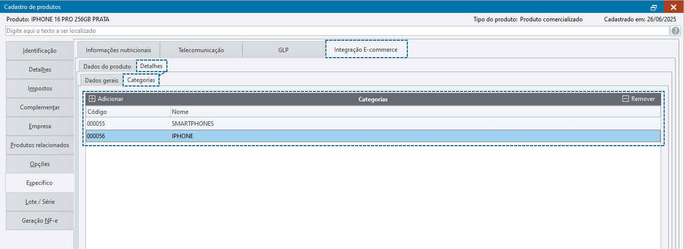Select the Categorias tab

pos(141,80)
